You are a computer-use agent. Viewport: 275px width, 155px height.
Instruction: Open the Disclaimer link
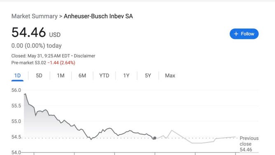84,56
